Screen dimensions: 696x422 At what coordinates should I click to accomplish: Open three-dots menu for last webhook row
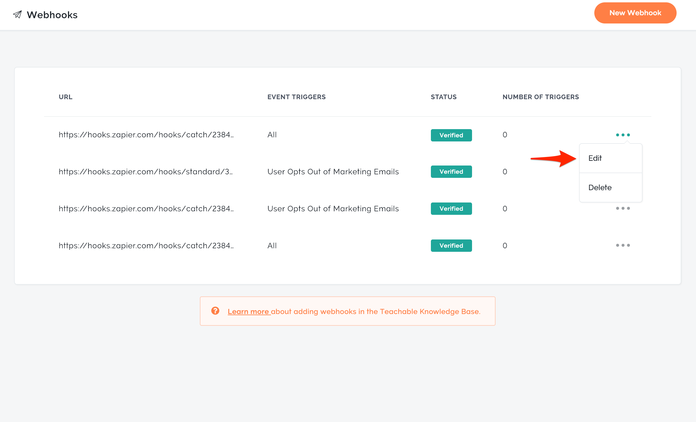point(623,245)
